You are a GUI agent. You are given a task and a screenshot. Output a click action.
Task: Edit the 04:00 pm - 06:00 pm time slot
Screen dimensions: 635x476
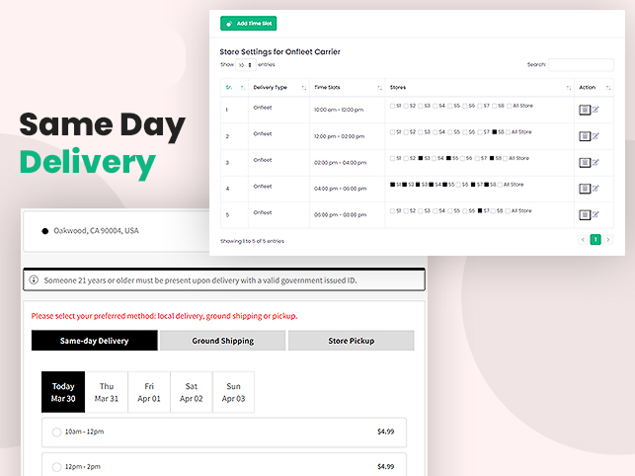pyautogui.click(x=595, y=188)
